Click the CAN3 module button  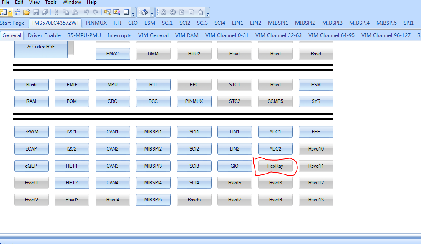click(113, 166)
